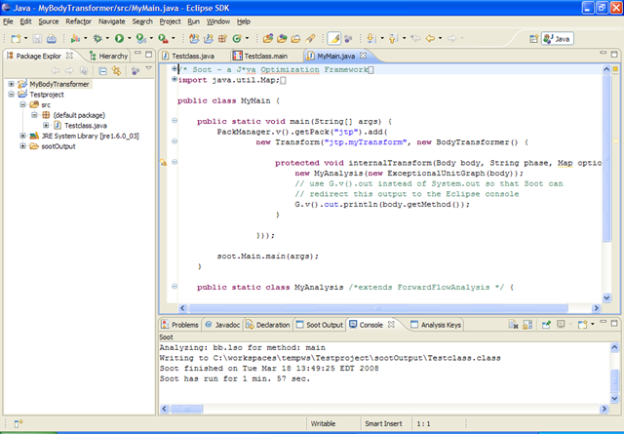
Task: Click the Smart Insert status field
Action: pyautogui.click(x=383, y=423)
